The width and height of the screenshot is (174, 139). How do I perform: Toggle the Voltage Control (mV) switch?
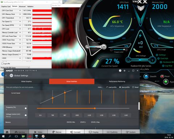(26, 115)
